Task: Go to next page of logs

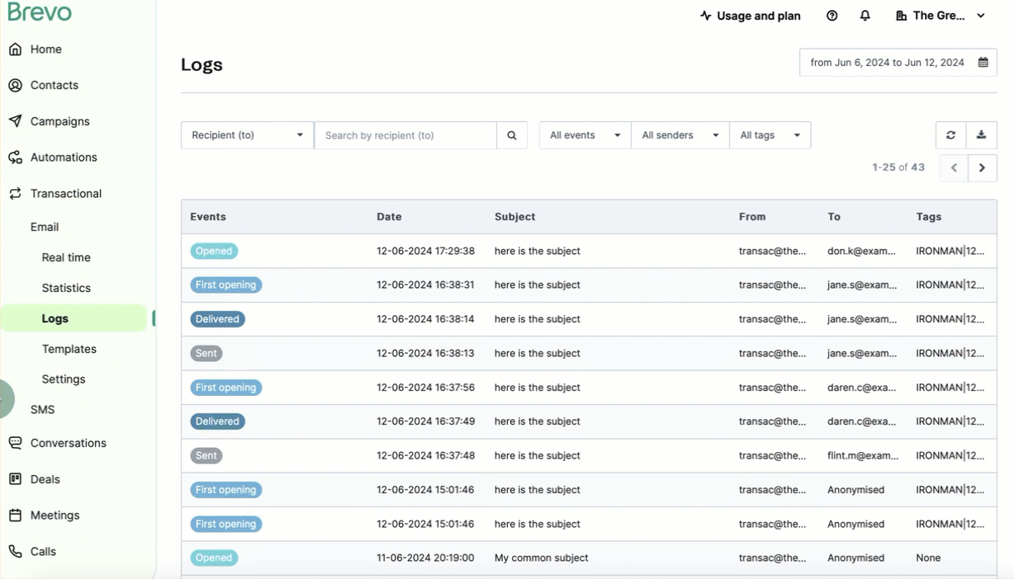Action: point(982,167)
